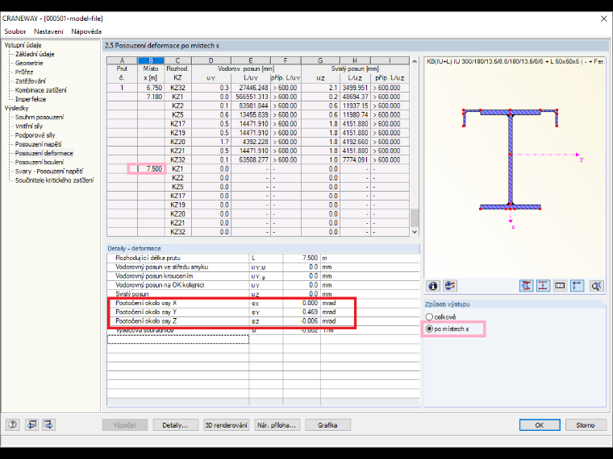The height and width of the screenshot is (459, 613).
Task: Open 'Posouzení napětí' results
Action: point(39,144)
